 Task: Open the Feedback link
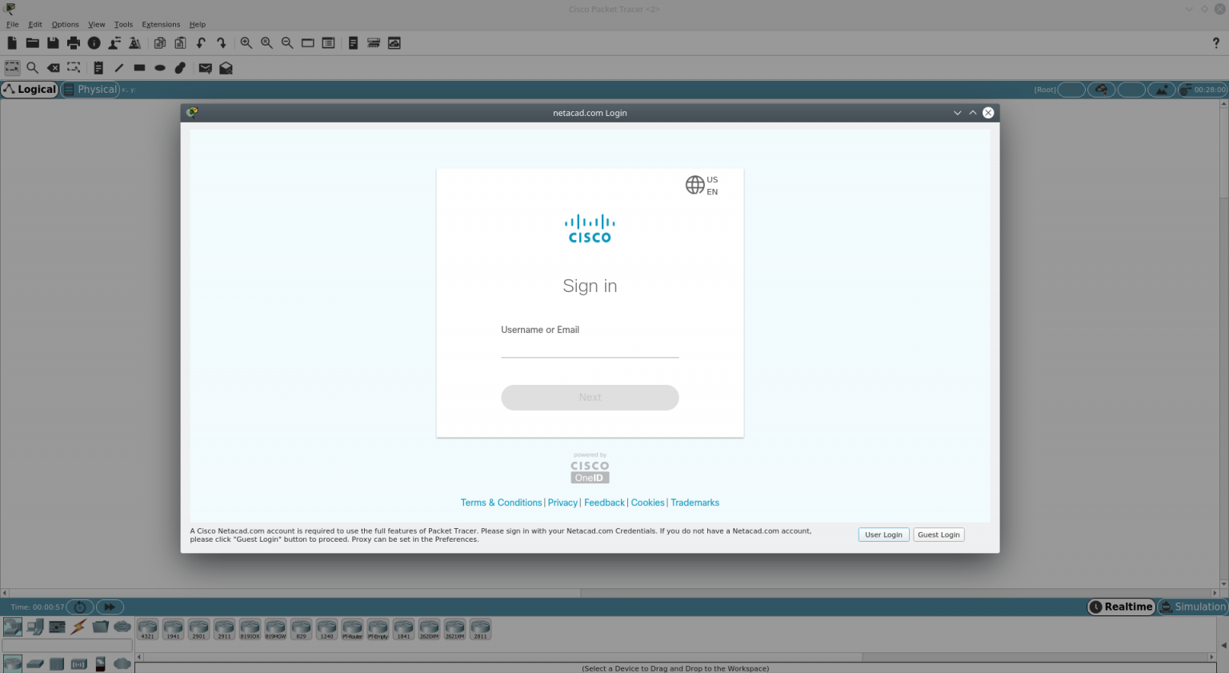(x=604, y=503)
